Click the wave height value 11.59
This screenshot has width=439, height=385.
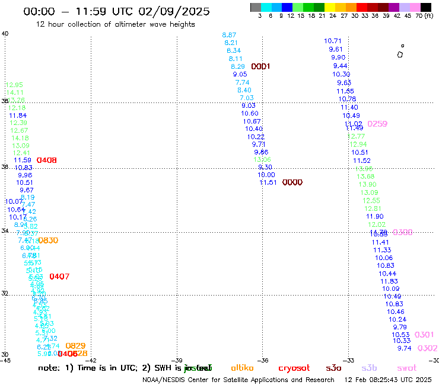(23, 160)
